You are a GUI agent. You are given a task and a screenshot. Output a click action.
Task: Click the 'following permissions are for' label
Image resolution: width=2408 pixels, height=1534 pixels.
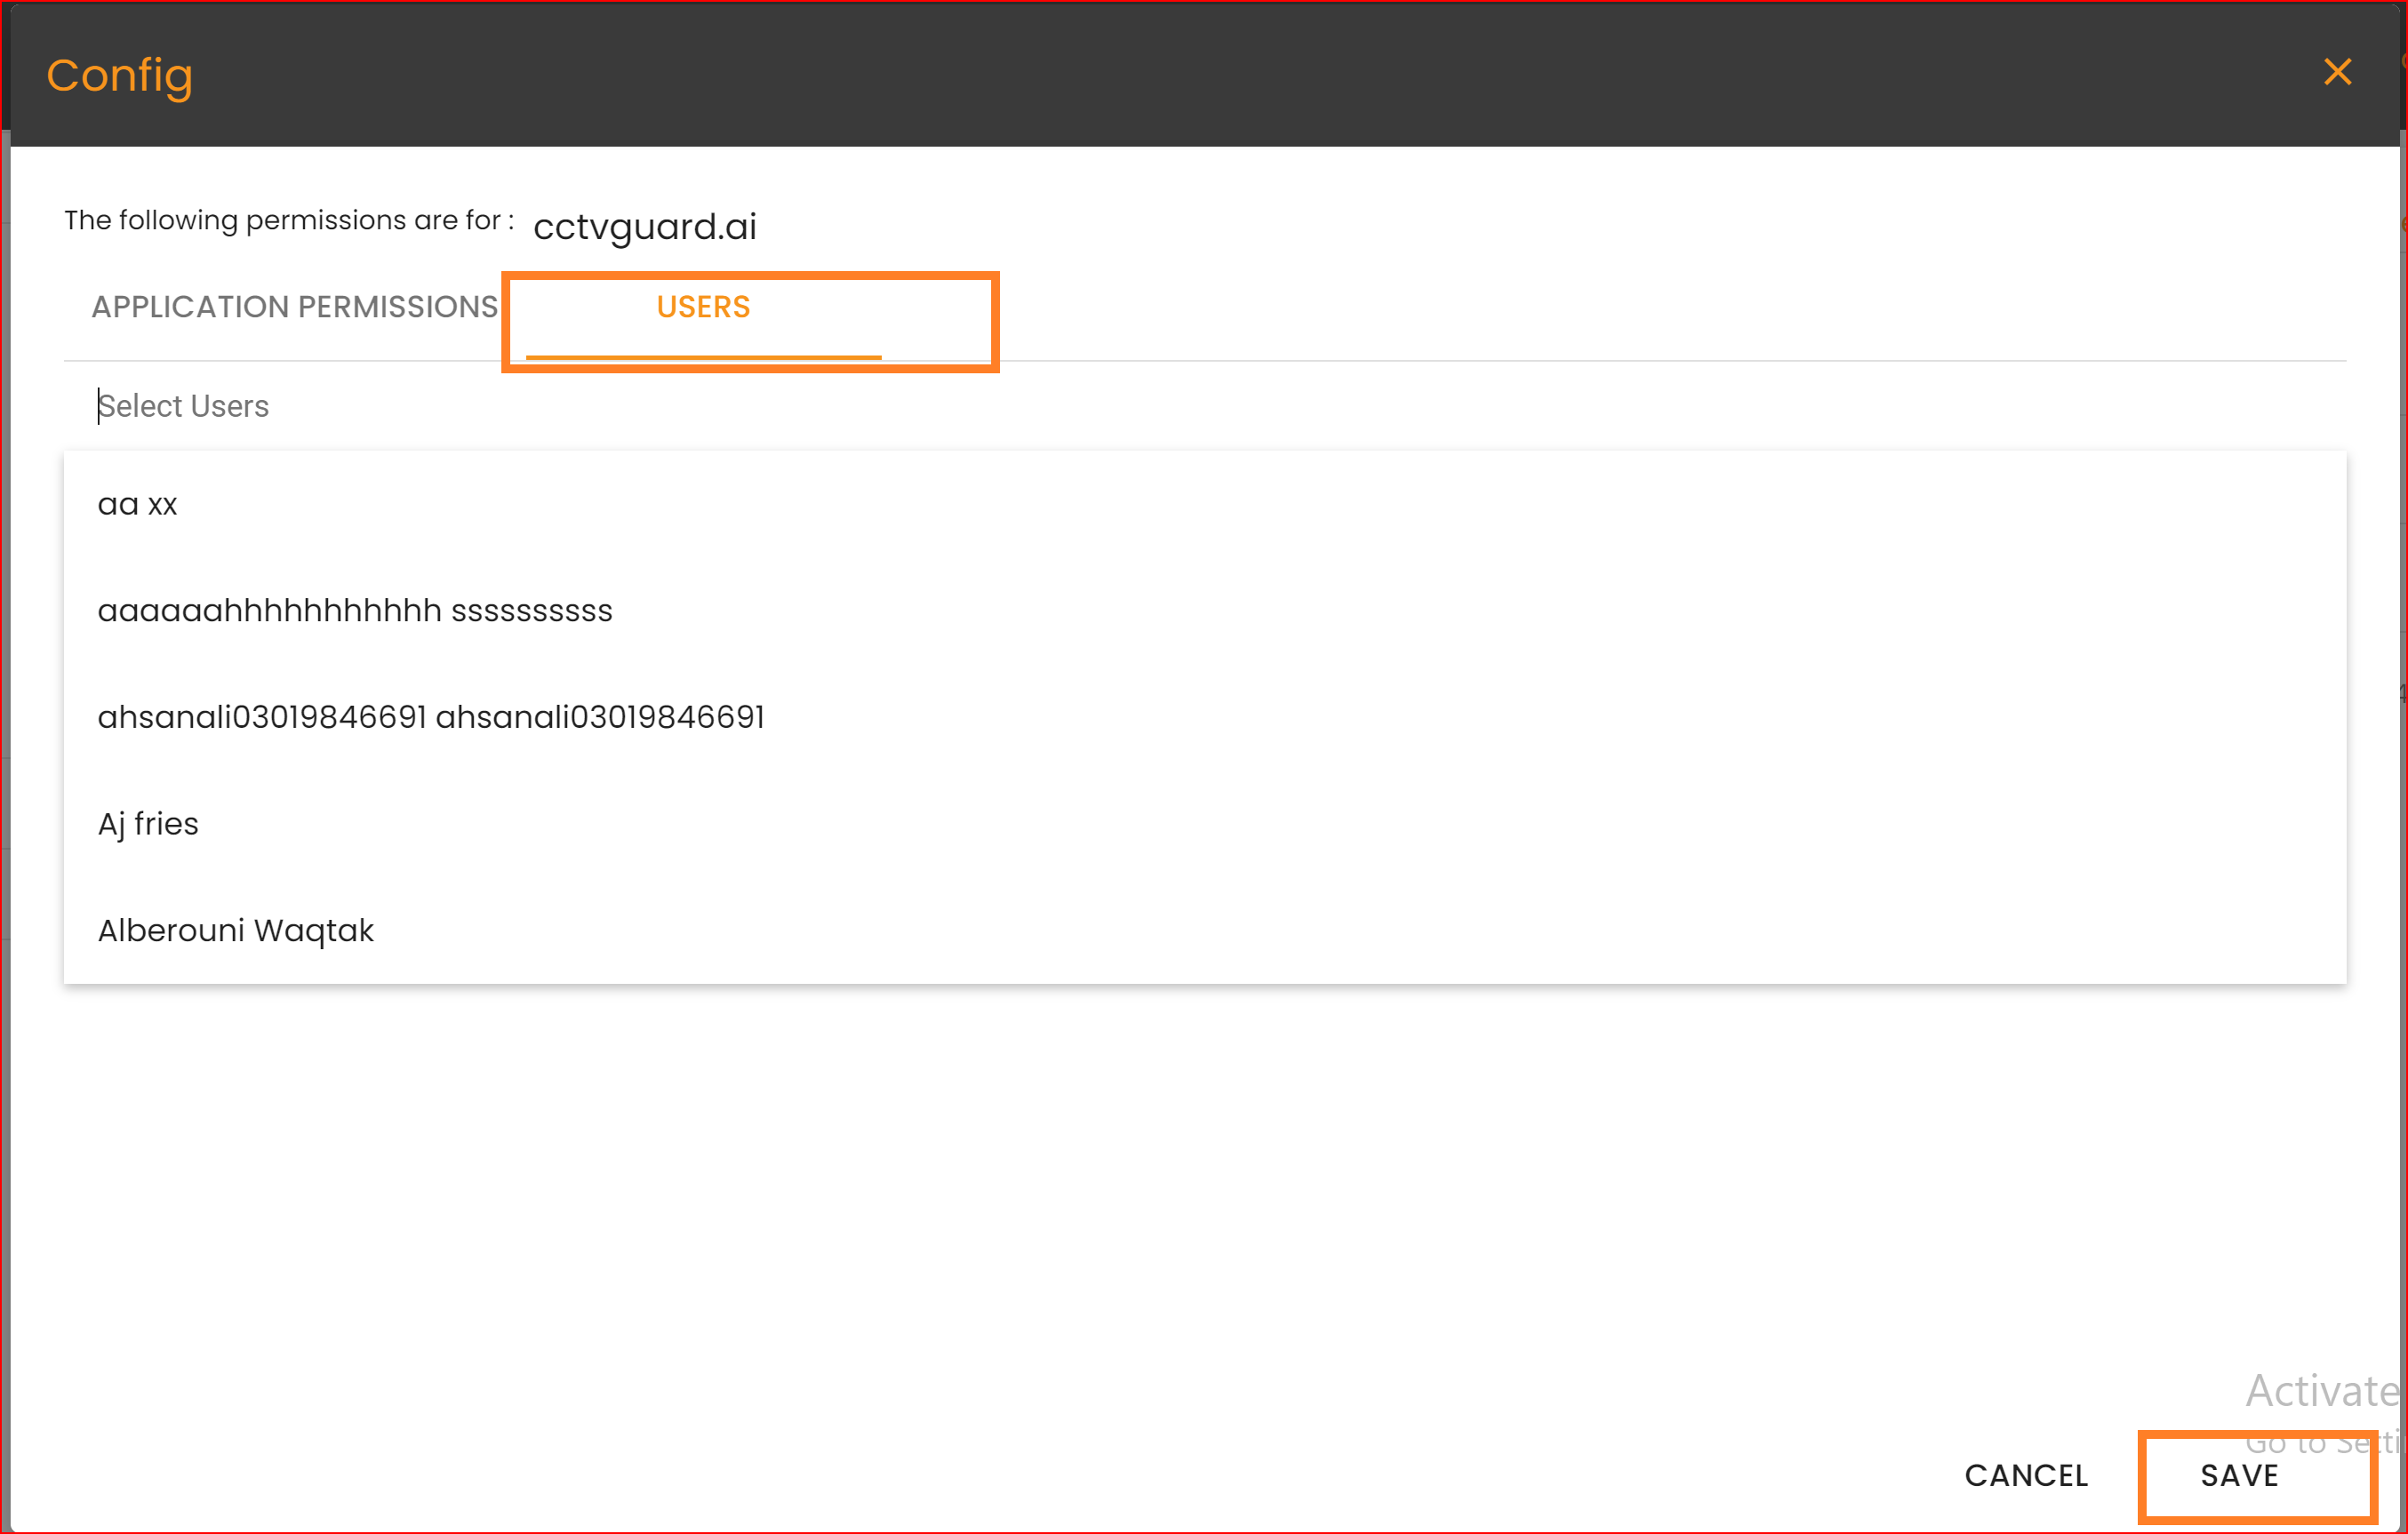click(289, 220)
